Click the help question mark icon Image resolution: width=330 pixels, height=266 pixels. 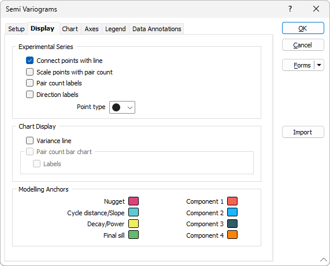(290, 9)
